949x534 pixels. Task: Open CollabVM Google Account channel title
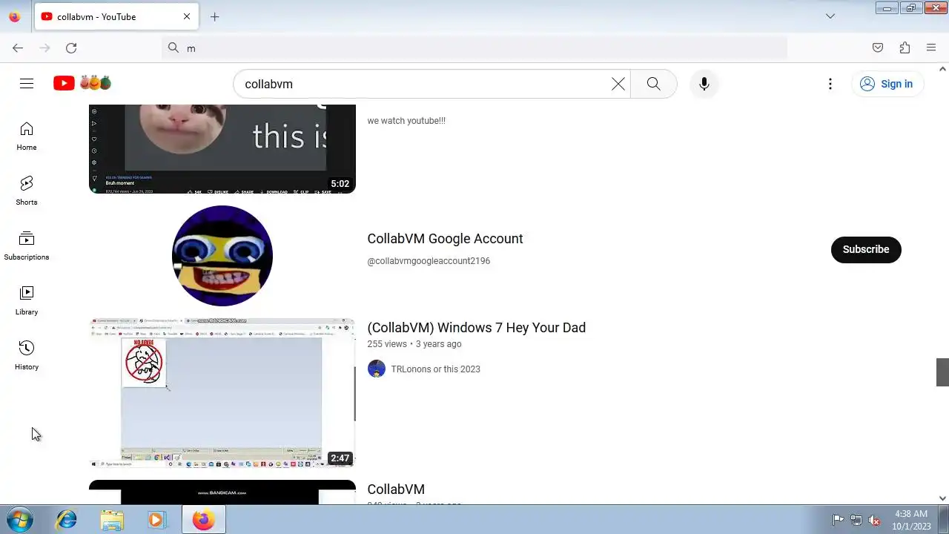[x=445, y=239]
